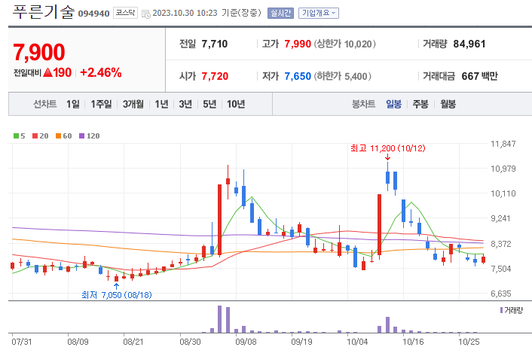
Task: Select the 3개월 line chart tab
Action: click(133, 104)
